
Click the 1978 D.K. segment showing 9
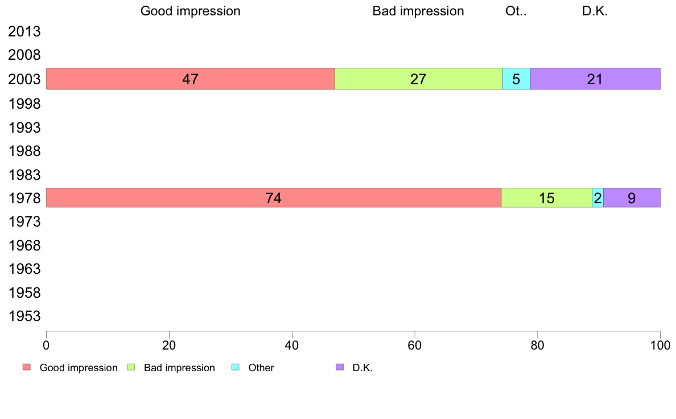pyautogui.click(x=632, y=198)
